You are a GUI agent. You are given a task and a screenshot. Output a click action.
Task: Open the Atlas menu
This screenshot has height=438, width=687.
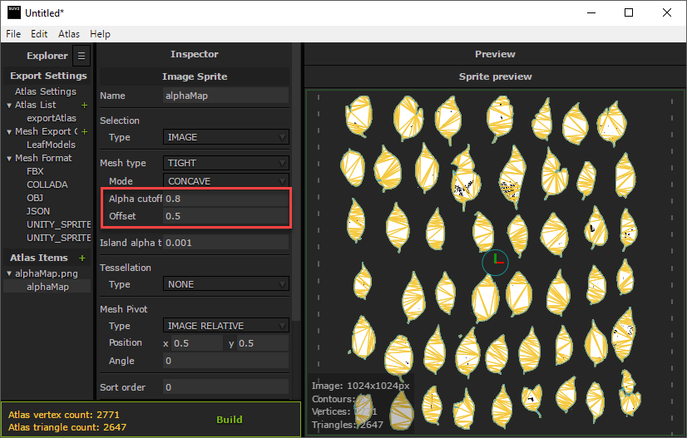(x=69, y=34)
